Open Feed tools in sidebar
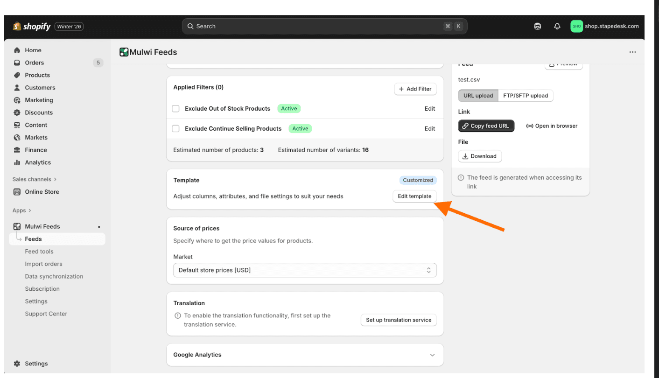The image size is (659, 378). point(39,252)
